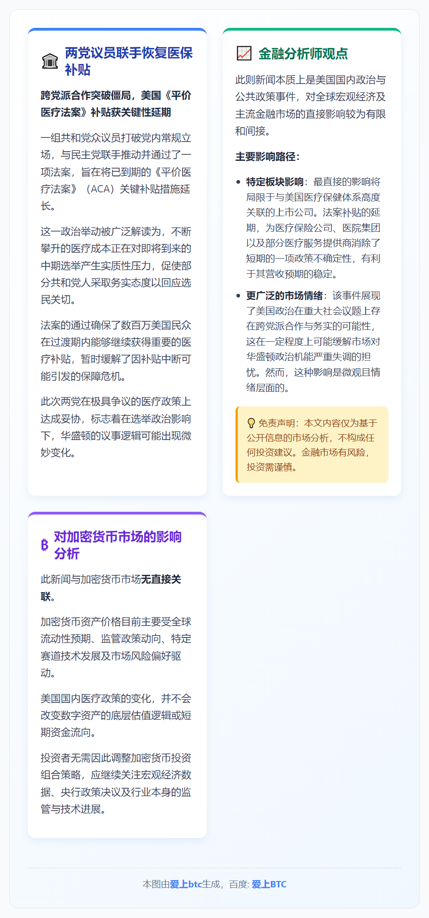Open the 爱上btc link in footer
This screenshot has height=918, width=429.
point(186,884)
